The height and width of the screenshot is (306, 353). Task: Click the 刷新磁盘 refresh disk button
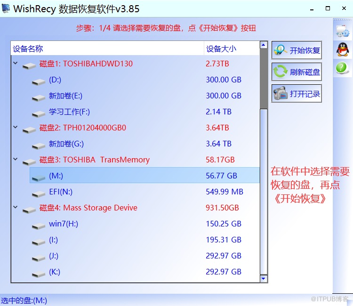pyautogui.click(x=297, y=72)
